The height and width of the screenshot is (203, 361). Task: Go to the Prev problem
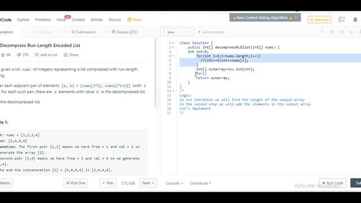click(108, 183)
